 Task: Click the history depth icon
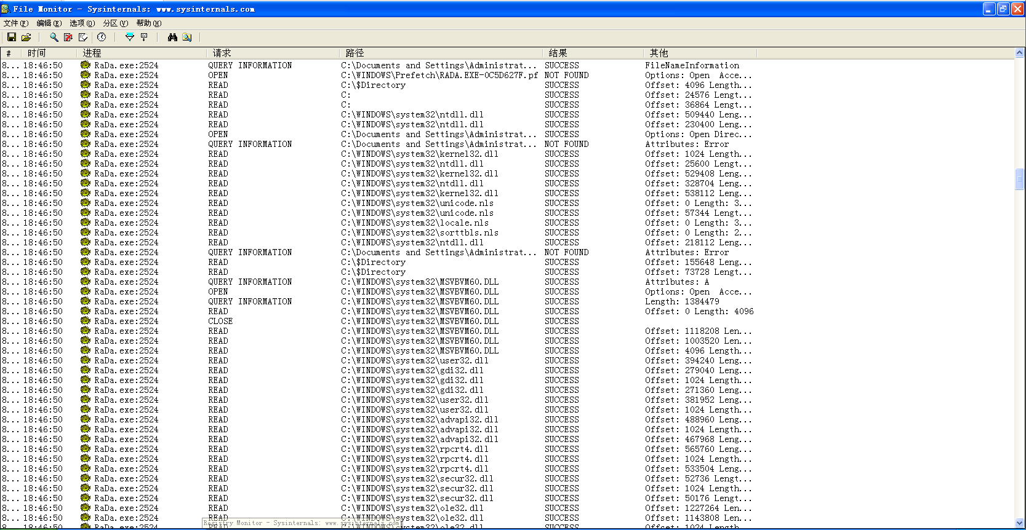[x=144, y=38]
